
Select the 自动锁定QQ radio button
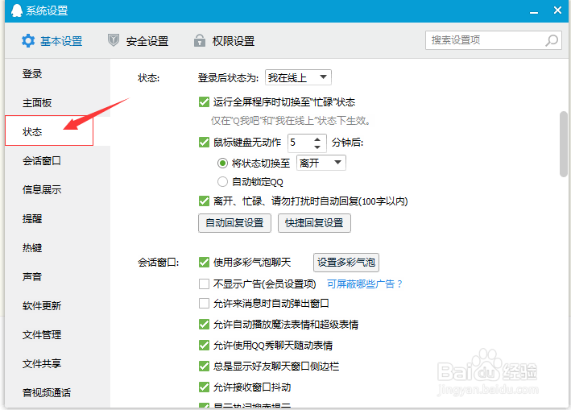click(x=222, y=181)
